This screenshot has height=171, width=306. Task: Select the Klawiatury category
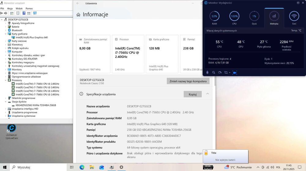tap(17, 45)
